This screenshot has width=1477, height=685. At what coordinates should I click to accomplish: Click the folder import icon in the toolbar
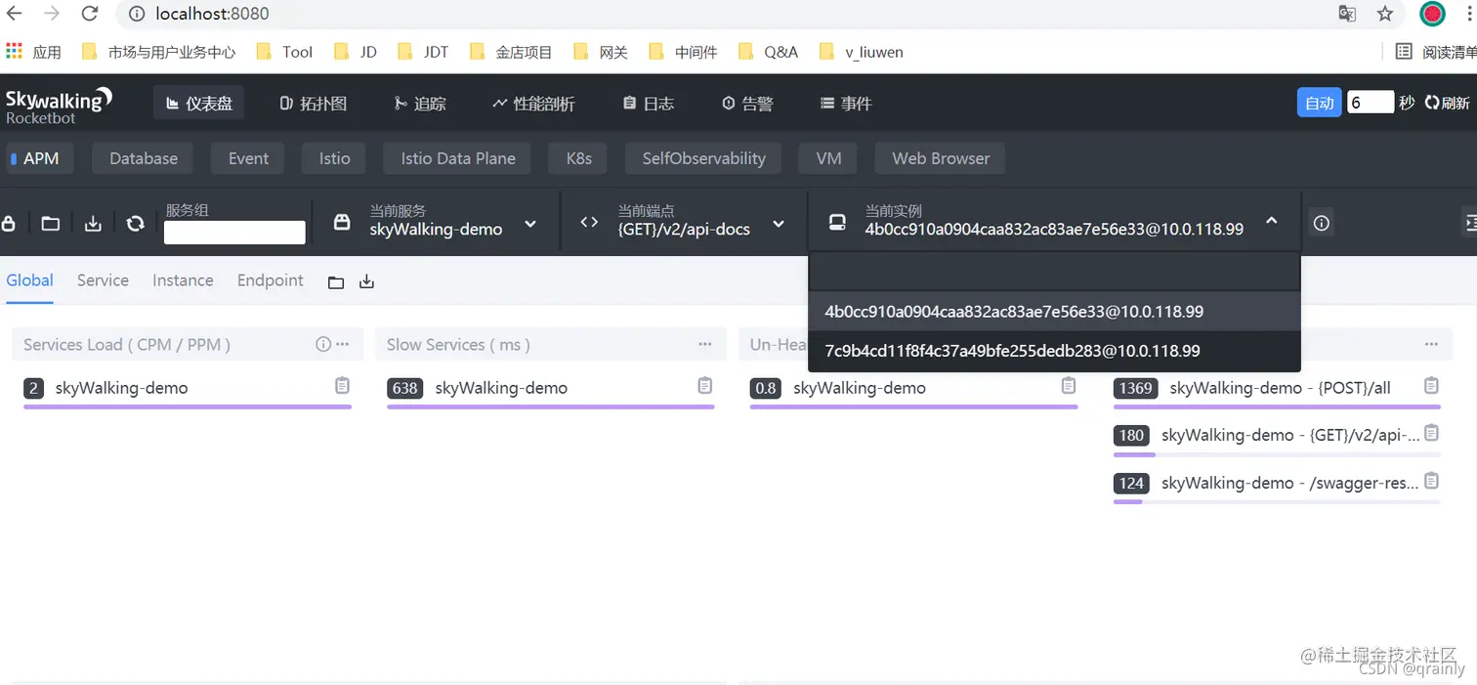pos(51,224)
